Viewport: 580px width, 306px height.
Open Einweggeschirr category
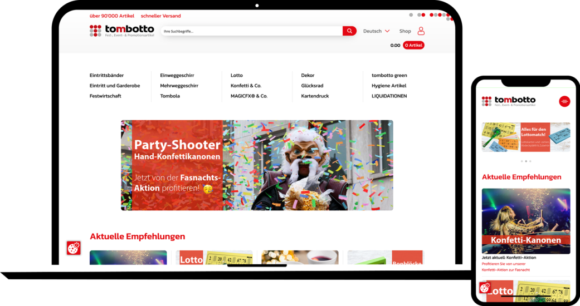click(x=177, y=75)
